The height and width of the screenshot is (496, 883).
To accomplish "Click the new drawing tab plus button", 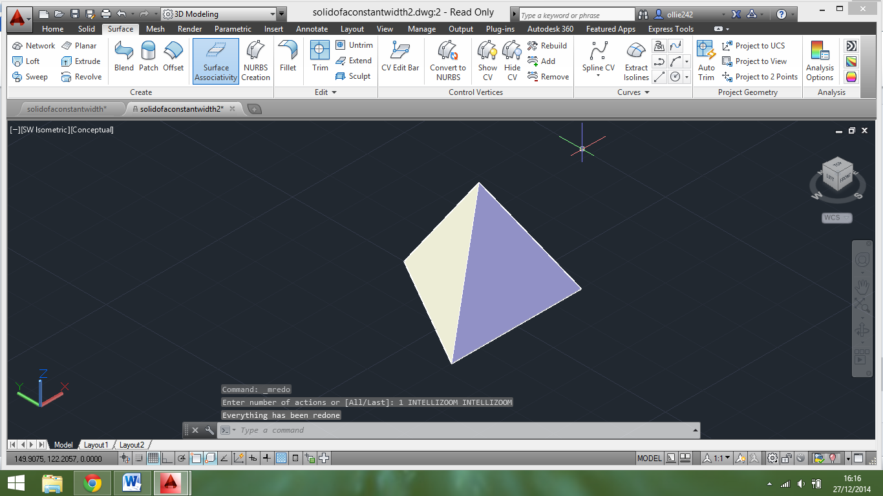I will 255,109.
